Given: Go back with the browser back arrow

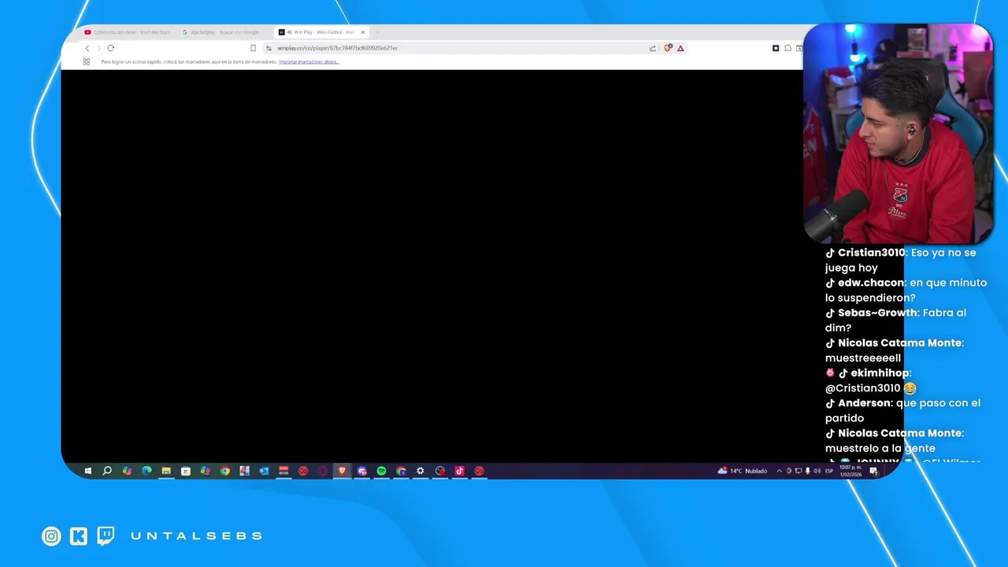Looking at the screenshot, I should click(87, 48).
